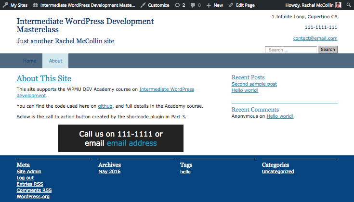
Task: Follow the github link
Action: click(x=105, y=106)
